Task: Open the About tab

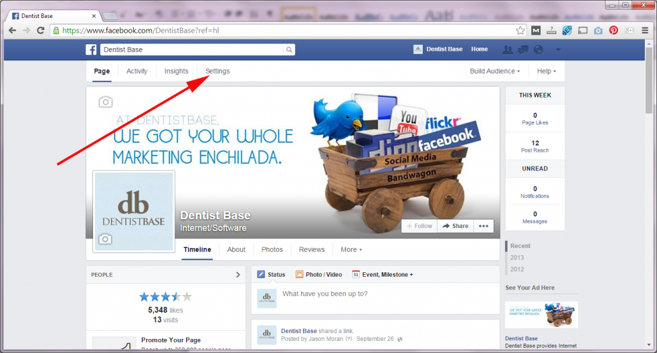Action: 236,249
